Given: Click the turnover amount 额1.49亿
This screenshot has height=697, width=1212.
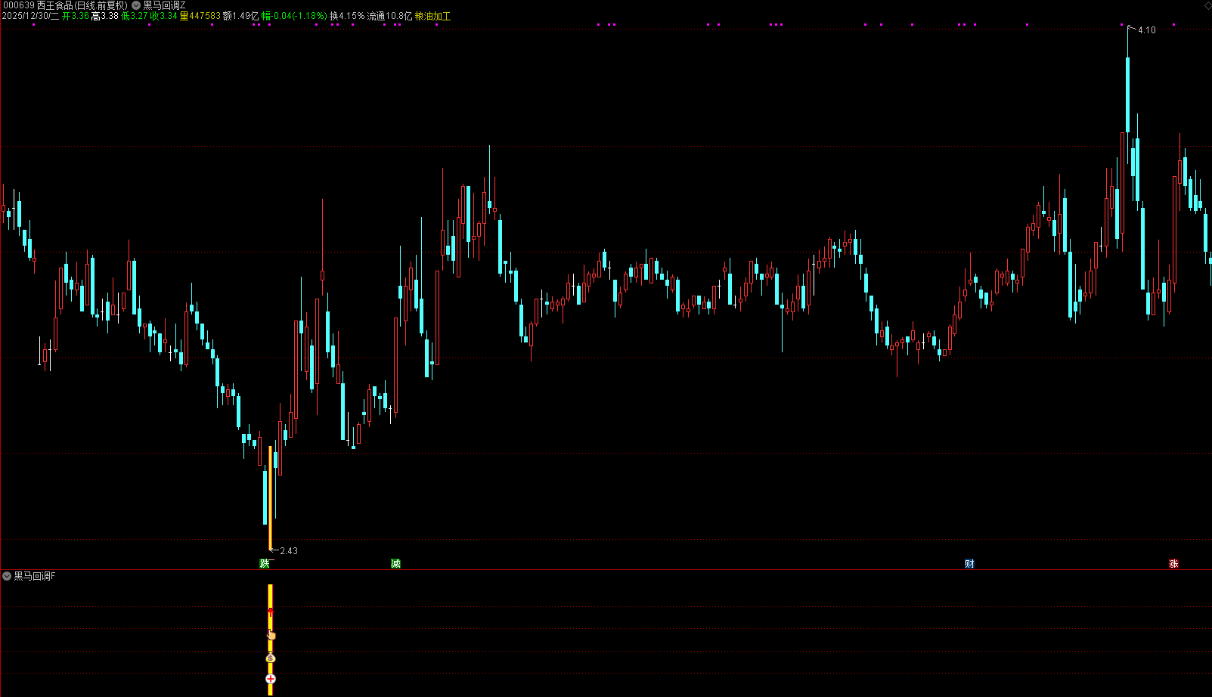Looking at the screenshot, I should click(x=241, y=16).
